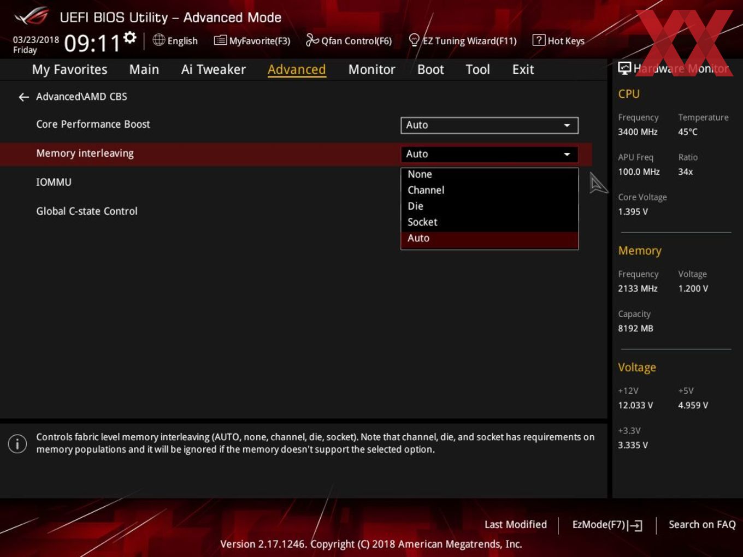Open the Ai Tweaker tab
743x557 pixels.
[213, 70]
